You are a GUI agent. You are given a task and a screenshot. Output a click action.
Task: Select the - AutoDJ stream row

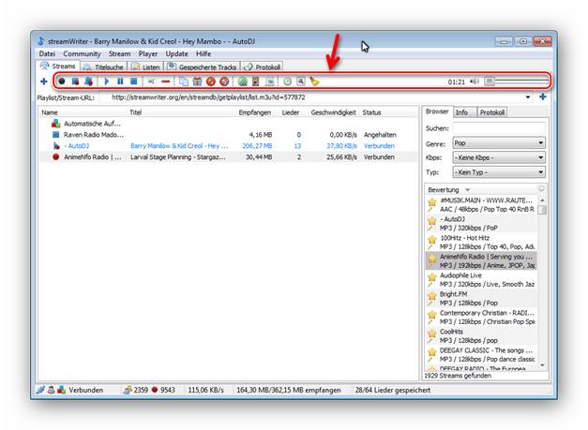coord(228,146)
